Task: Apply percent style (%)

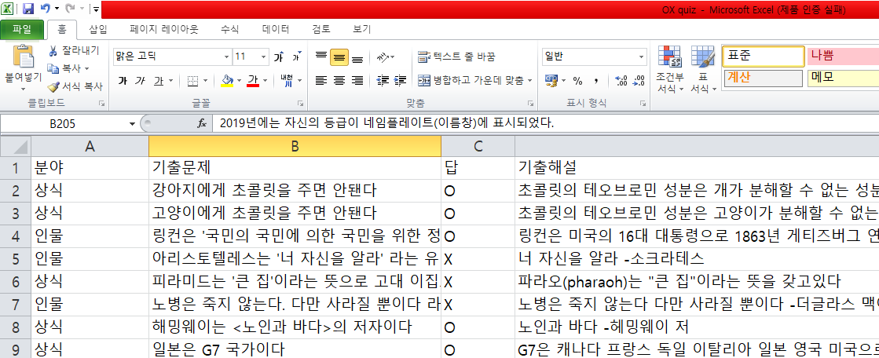Action: click(x=577, y=81)
